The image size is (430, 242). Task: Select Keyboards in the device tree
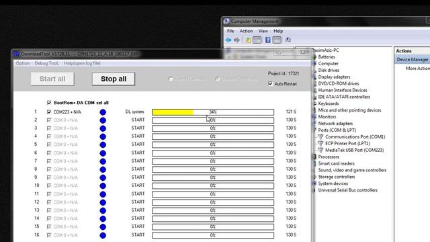(329, 104)
